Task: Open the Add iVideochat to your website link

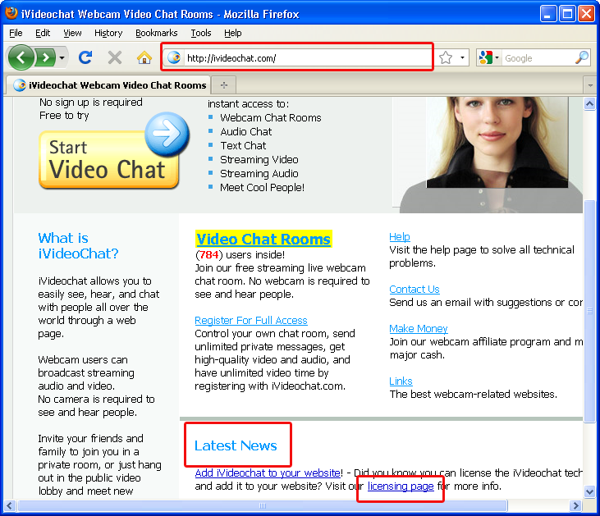Action: [x=268, y=473]
